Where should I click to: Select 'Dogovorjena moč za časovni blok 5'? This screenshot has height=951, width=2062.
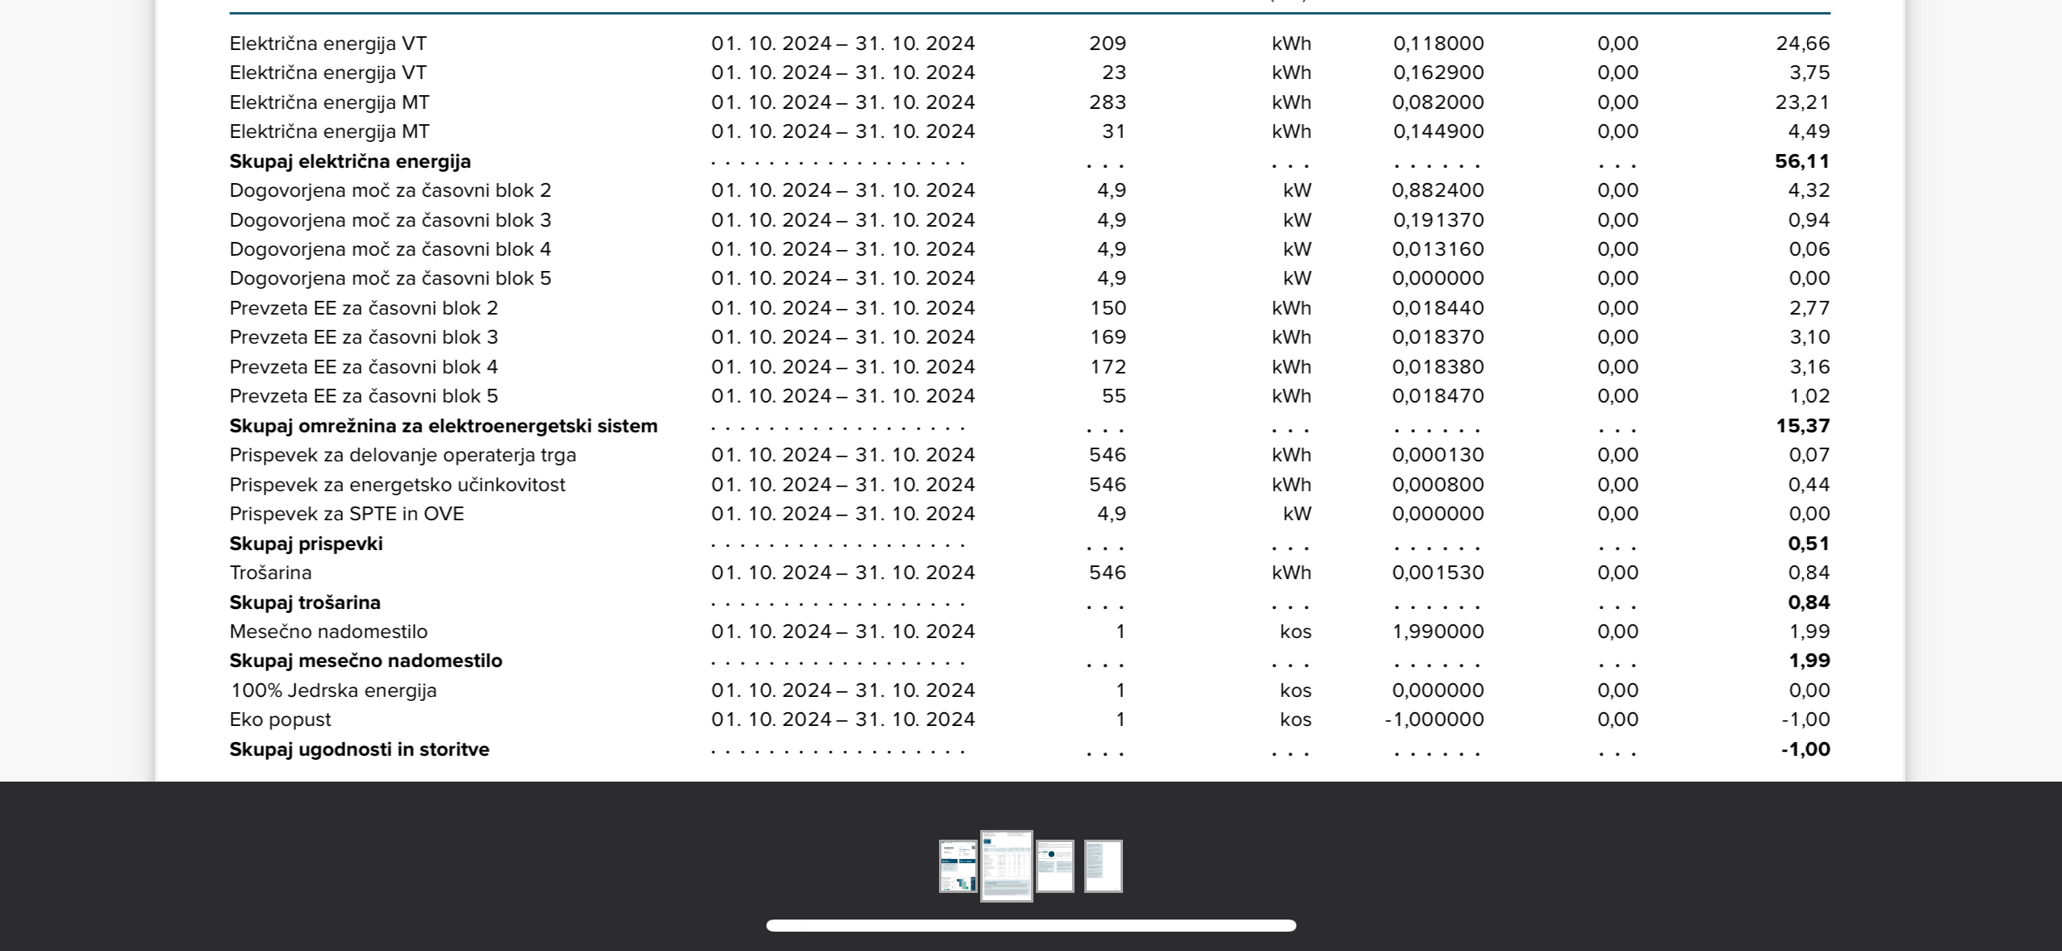tap(390, 278)
